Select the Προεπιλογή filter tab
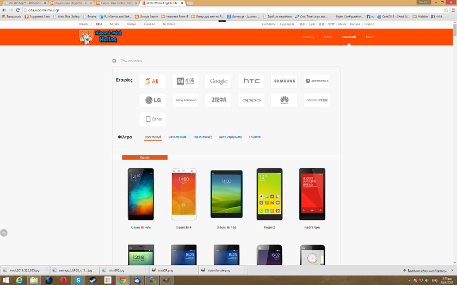 [x=153, y=137]
